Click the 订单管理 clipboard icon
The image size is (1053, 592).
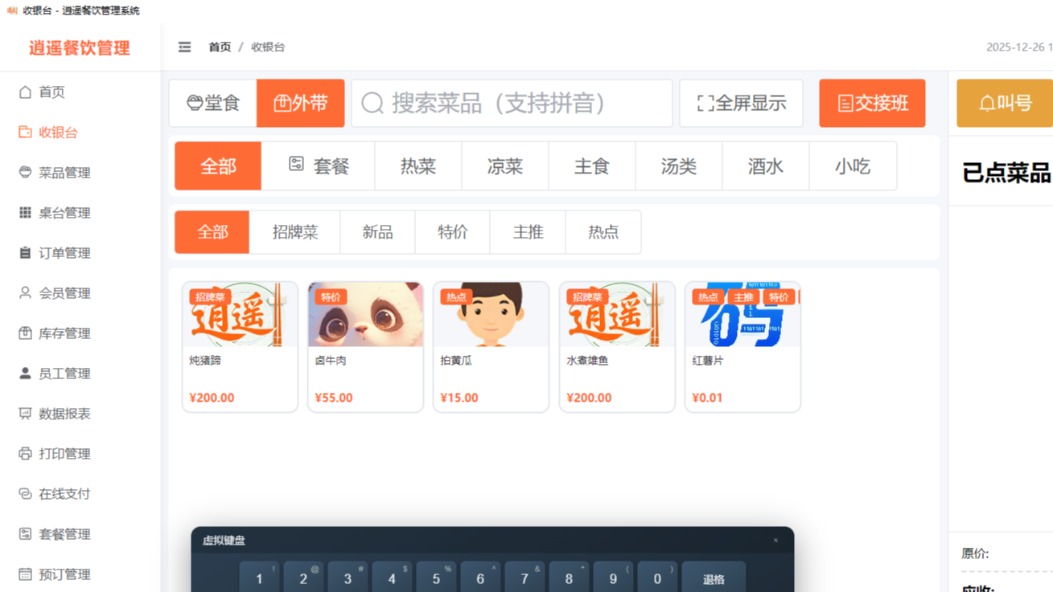pos(25,252)
